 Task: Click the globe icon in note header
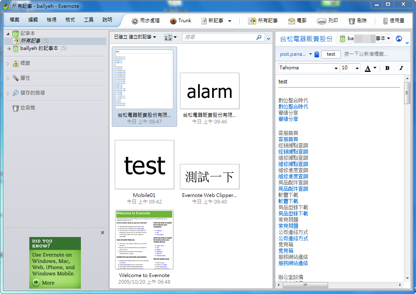pos(399,38)
